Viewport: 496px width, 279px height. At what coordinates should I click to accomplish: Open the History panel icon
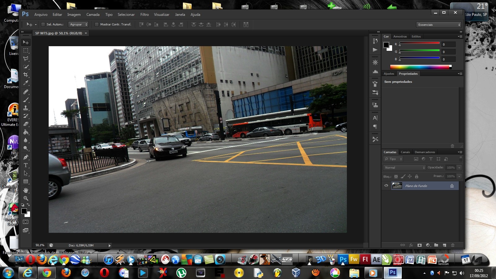[x=375, y=41]
